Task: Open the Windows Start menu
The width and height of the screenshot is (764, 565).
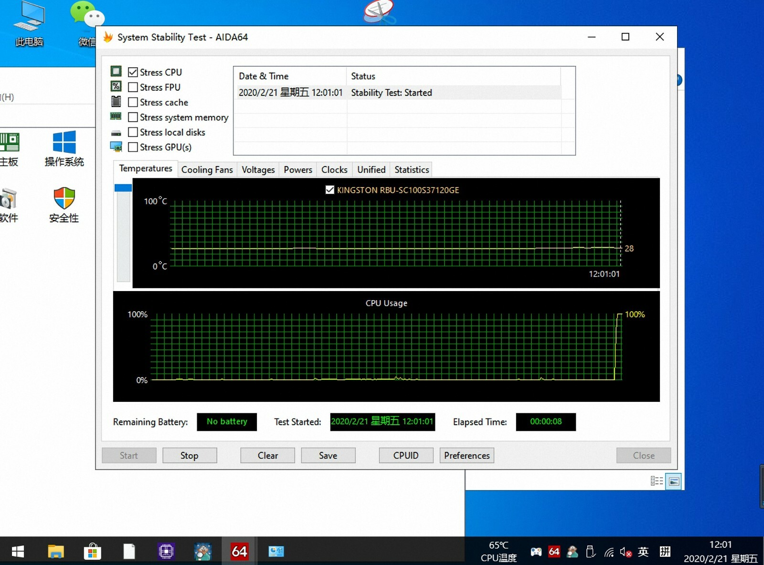Action: (18, 552)
